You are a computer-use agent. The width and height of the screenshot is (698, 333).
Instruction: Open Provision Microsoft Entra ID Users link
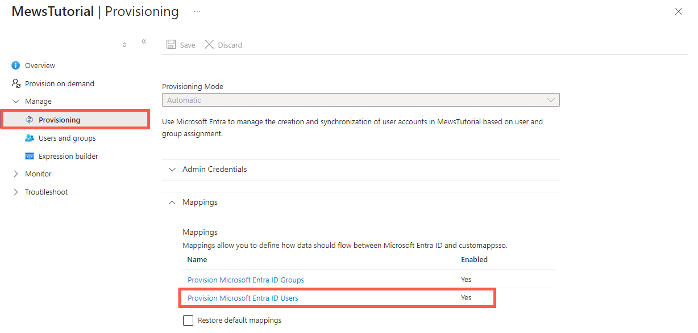tap(243, 298)
